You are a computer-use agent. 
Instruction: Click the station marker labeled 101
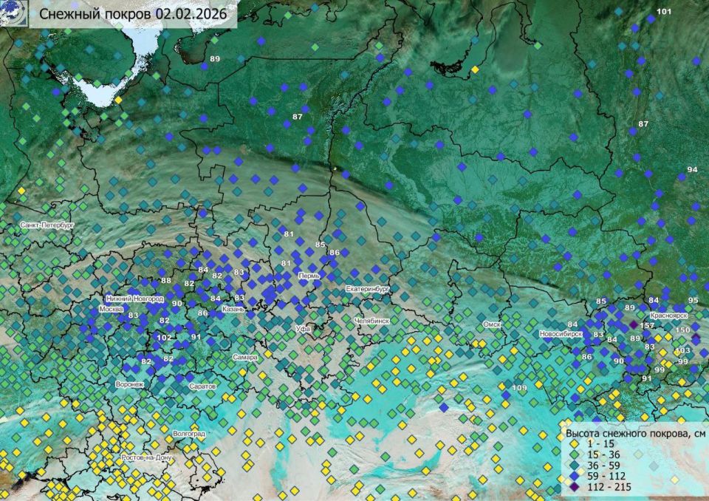point(651,19)
